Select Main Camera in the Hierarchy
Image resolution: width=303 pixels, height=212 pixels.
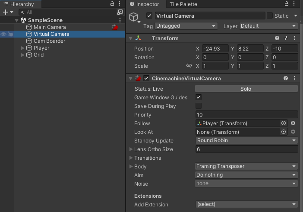pos(50,27)
